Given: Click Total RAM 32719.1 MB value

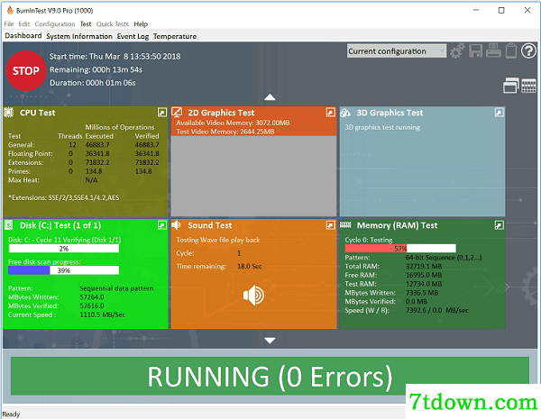Looking at the screenshot, I should coord(424,266).
